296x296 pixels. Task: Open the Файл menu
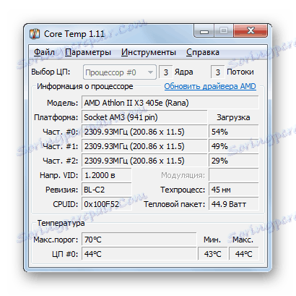[44, 52]
